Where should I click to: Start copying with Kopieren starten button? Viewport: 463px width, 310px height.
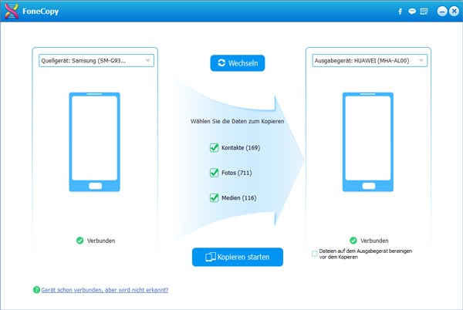[x=238, y=257]
